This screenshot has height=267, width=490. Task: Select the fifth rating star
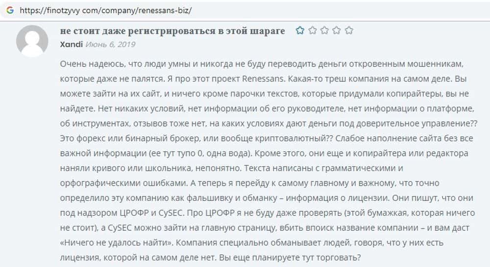(x=348, y=31)
